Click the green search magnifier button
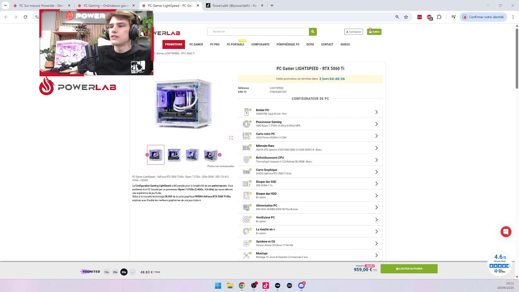This screenshot has height=292, width=519. click(x=312, y=32)
